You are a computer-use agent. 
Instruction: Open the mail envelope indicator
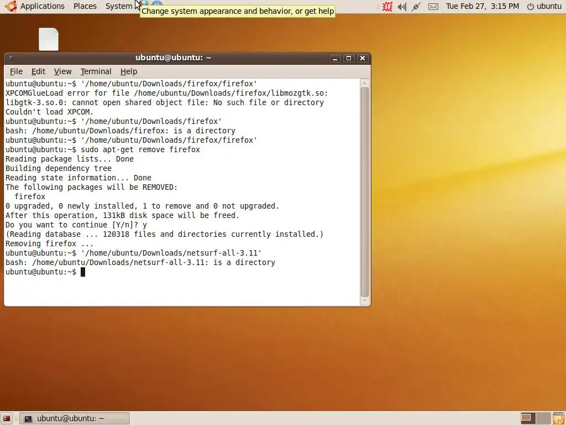433,7
